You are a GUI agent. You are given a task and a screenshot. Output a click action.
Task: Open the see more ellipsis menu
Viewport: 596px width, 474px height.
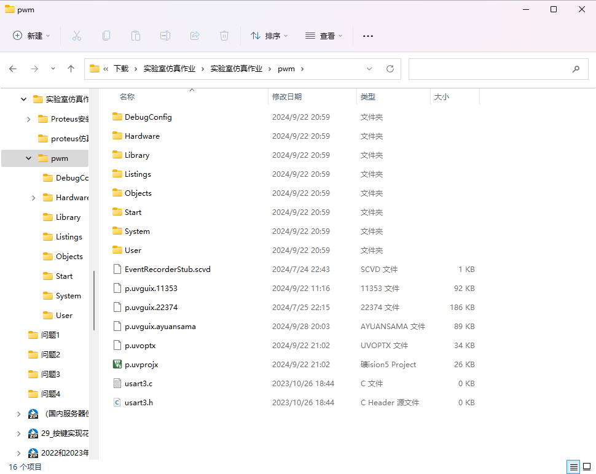[367, 36]
